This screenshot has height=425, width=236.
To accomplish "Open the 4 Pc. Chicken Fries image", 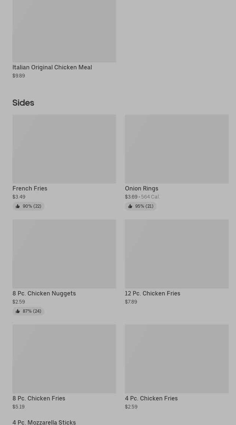I will click(177, 359).
